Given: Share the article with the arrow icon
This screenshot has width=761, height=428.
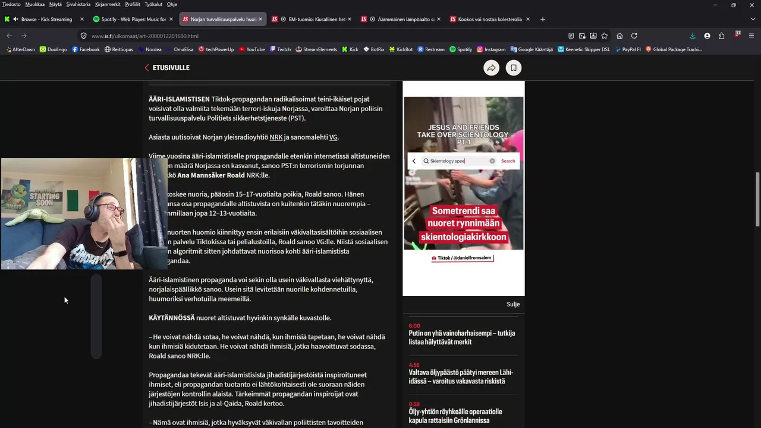Looking at the screenshot, I should coord(492,68).
